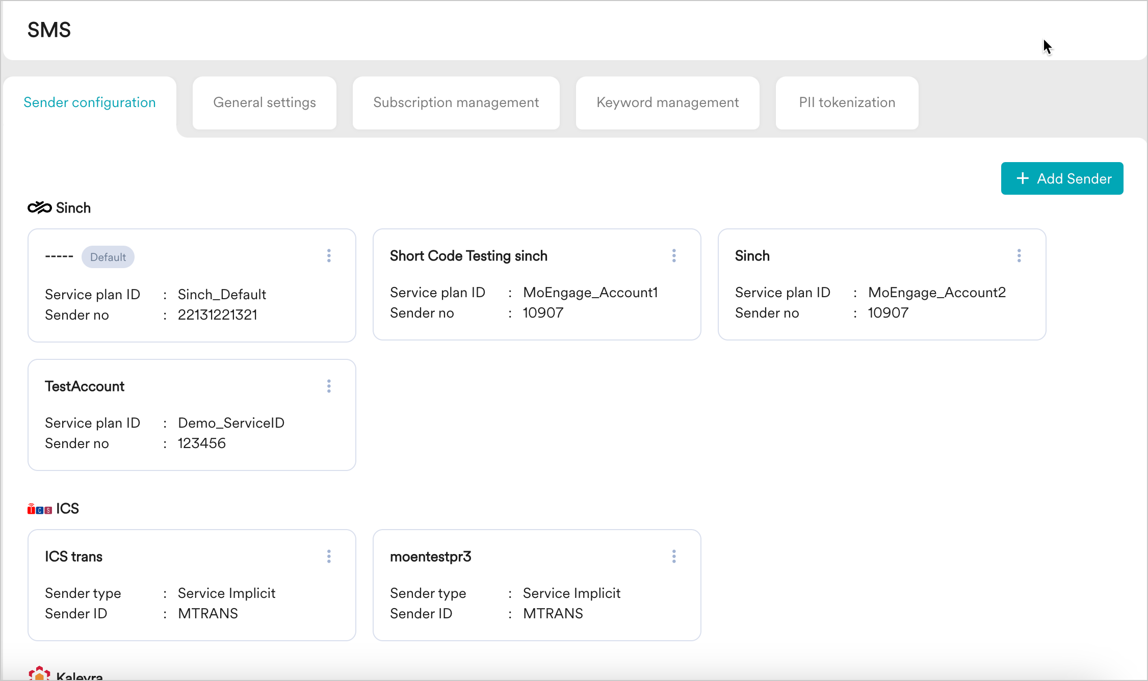This screenshot has height=681, width=1148.
Task: Click the ICS provider section heading
Action: 67,509
